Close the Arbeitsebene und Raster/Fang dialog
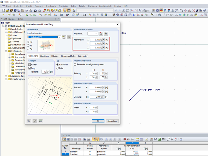208x156 pixels. point(117,24)
